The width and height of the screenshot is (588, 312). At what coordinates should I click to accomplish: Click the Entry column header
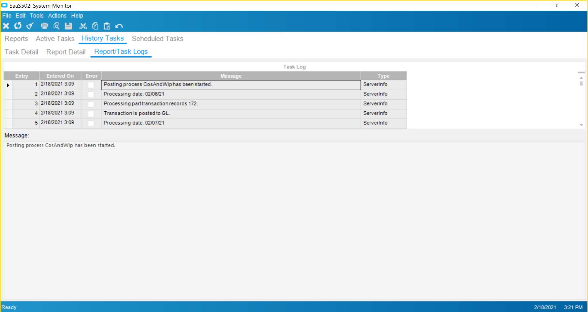point(21,76)
